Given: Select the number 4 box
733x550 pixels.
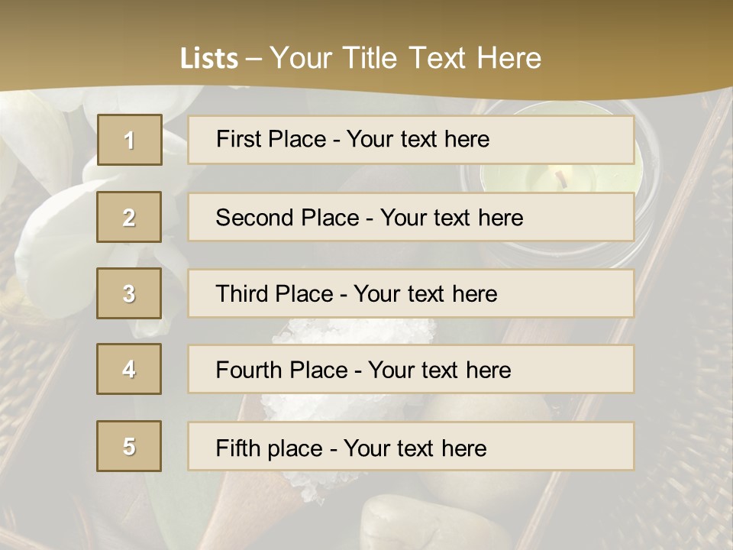Looking at the screenshot, I should tap(129, 369).
